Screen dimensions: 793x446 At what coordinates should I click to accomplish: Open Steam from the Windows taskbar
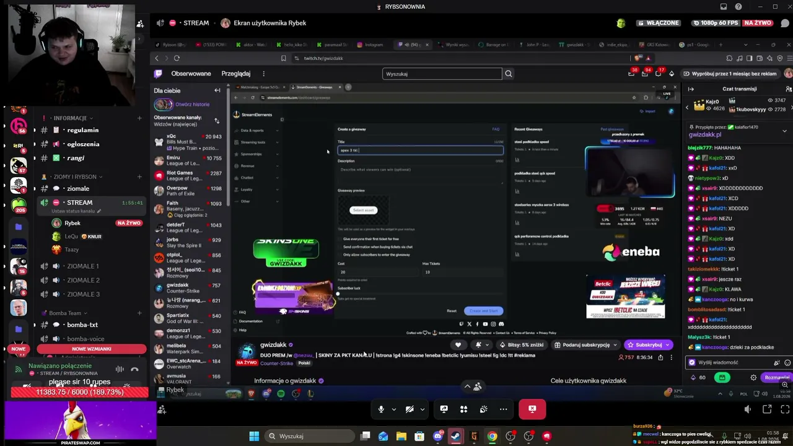click(456, 436)
